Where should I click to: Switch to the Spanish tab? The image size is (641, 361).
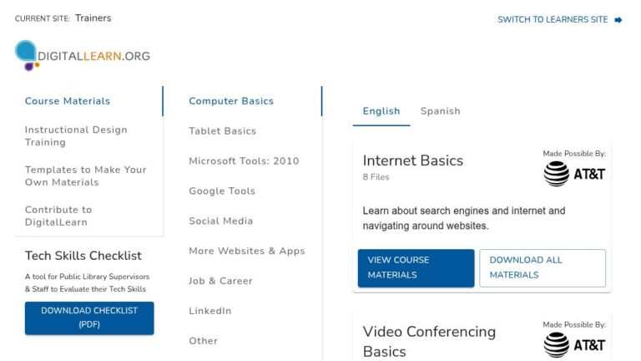[441, 111]
